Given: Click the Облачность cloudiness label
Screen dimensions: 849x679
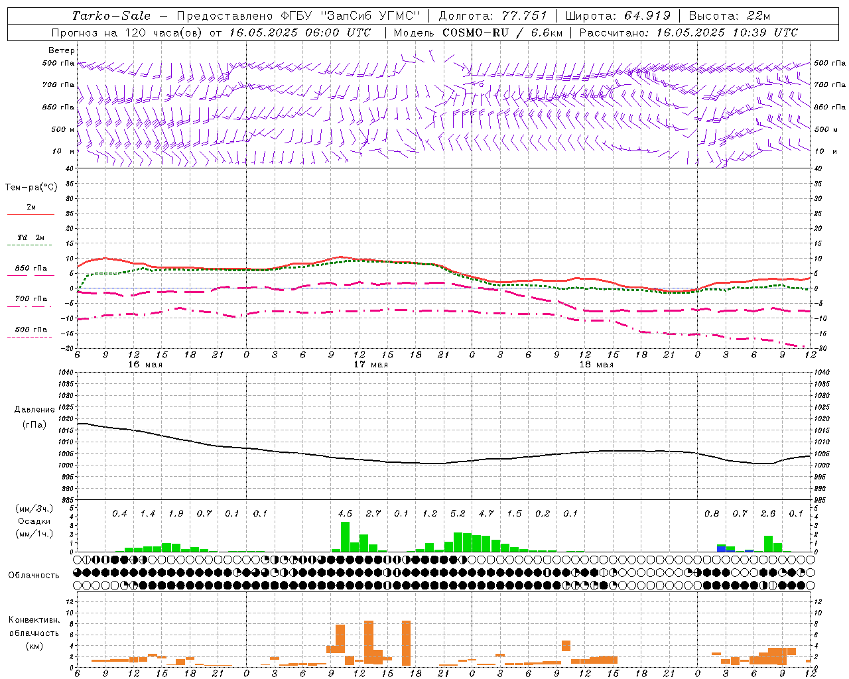Looking at the screenshot, I should 34,575.
